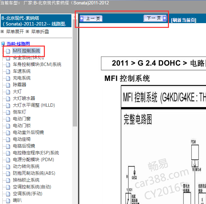Click page icon beside 电动门锁
Image resolution: width=206 pixels, height=204 pixels.
coord(8,126)
